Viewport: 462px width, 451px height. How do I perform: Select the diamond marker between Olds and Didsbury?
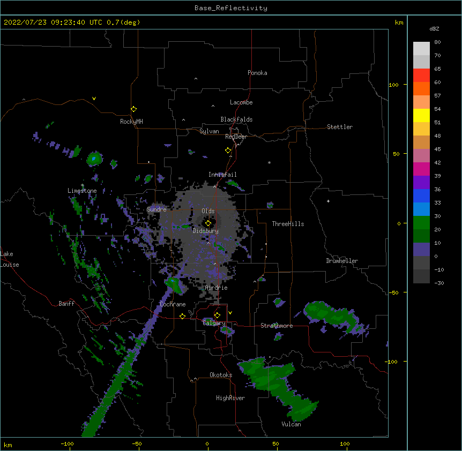208,223
